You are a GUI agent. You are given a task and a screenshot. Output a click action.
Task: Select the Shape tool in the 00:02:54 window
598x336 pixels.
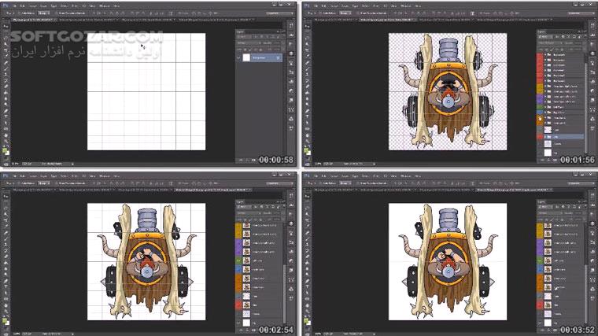coord(6,299)
